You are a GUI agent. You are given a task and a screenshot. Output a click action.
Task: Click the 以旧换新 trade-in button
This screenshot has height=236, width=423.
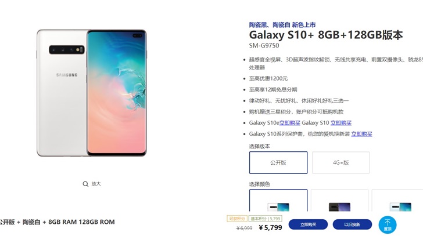352,224
